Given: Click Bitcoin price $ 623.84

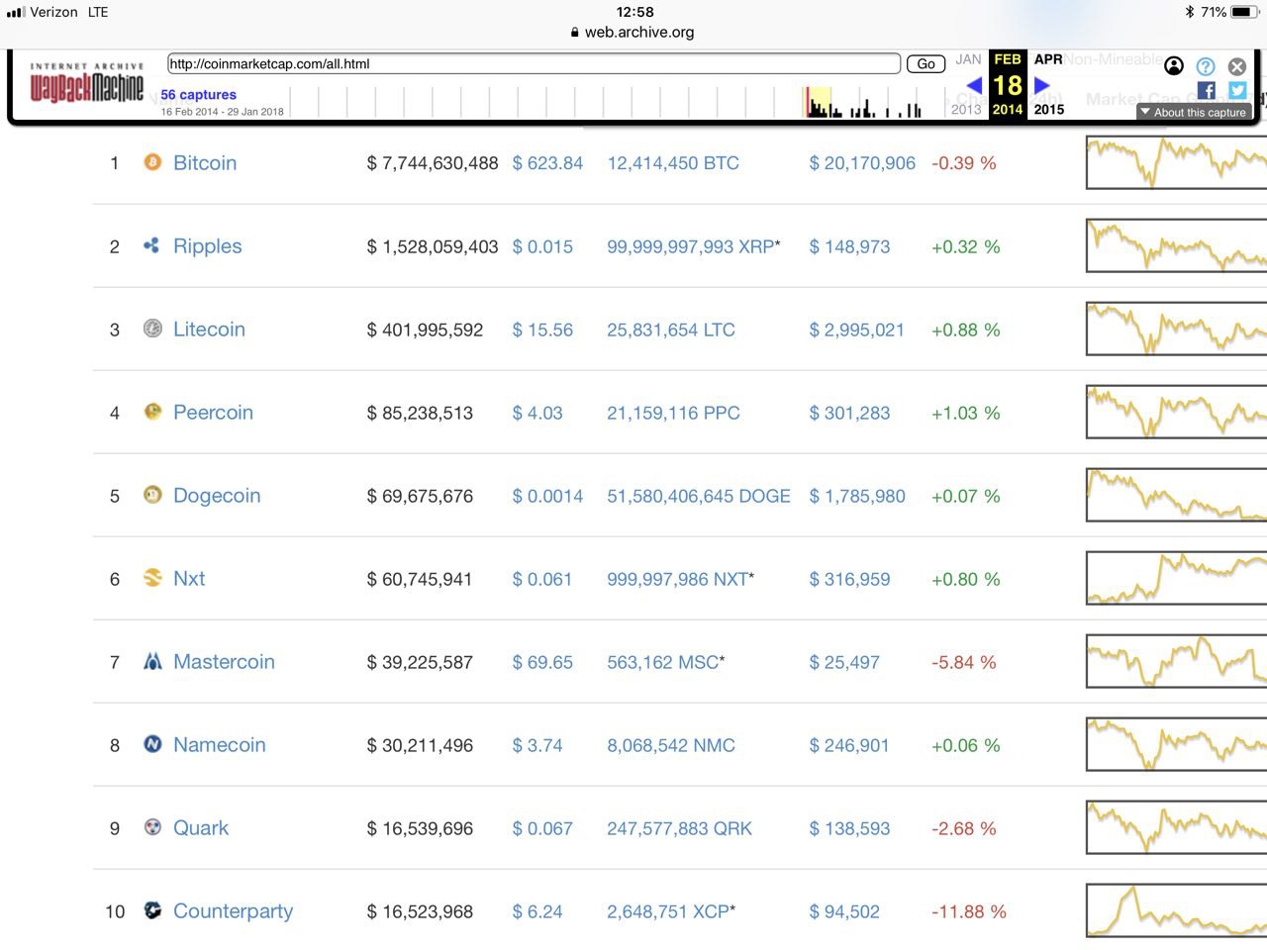Looking at the screenshot, I should coord(547,163).
